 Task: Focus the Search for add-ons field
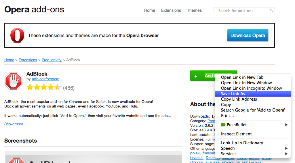pos(244,11)
